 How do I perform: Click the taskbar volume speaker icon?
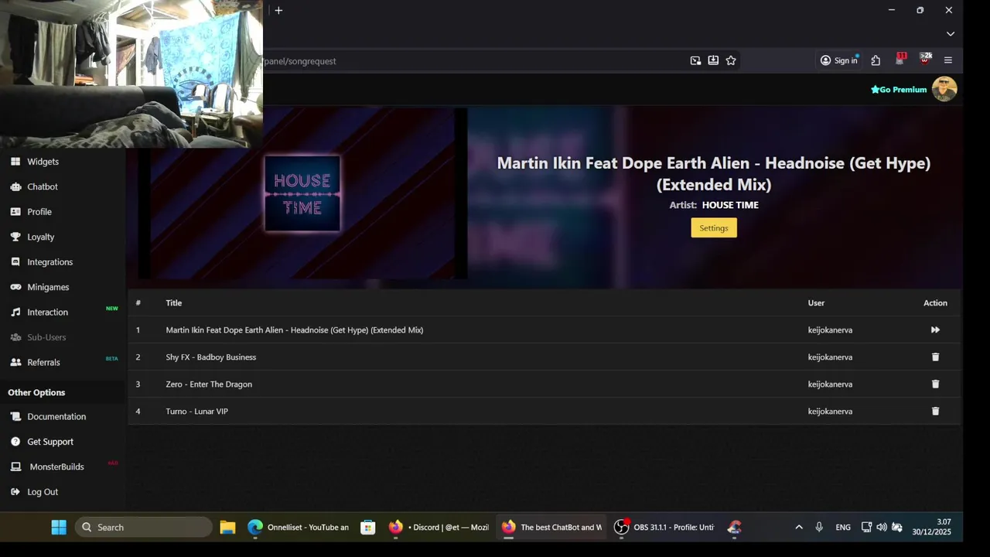[882, 528]
